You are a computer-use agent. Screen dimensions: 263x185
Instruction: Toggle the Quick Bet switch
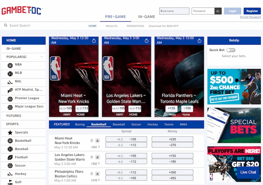231,50
